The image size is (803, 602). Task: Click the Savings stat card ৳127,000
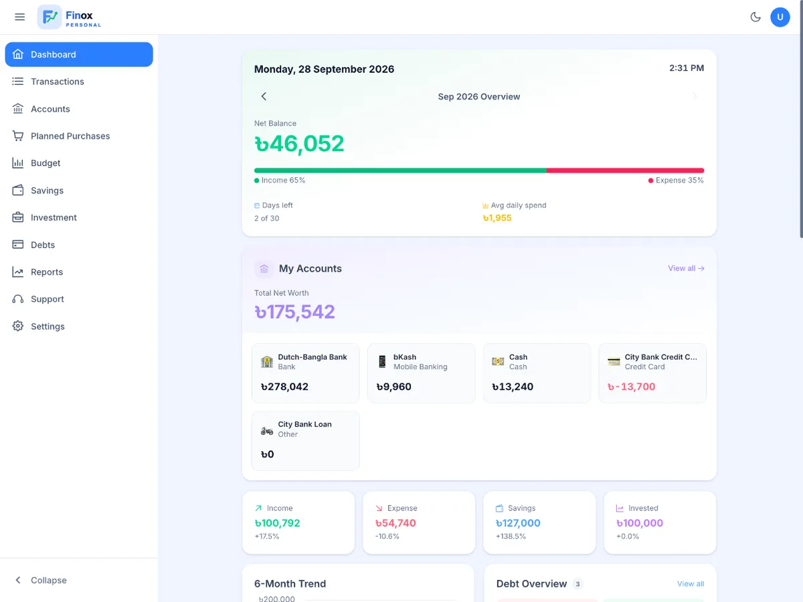pos(539,523)
